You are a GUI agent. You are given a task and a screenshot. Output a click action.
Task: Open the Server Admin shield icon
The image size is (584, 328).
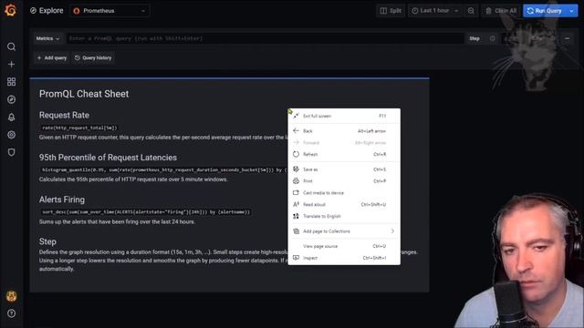coord(11,152)
